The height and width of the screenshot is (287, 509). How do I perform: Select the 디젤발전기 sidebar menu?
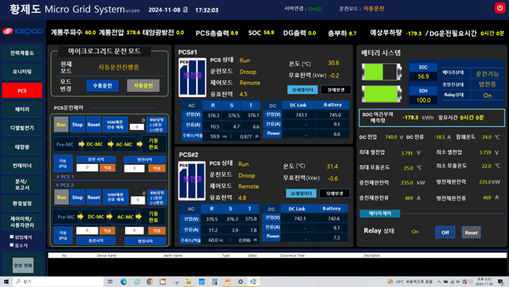tap(22, 128)
